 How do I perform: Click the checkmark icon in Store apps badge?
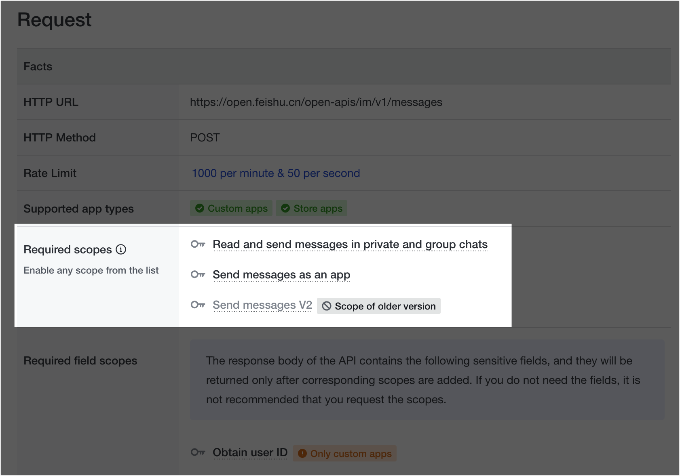tap(285, 208)
